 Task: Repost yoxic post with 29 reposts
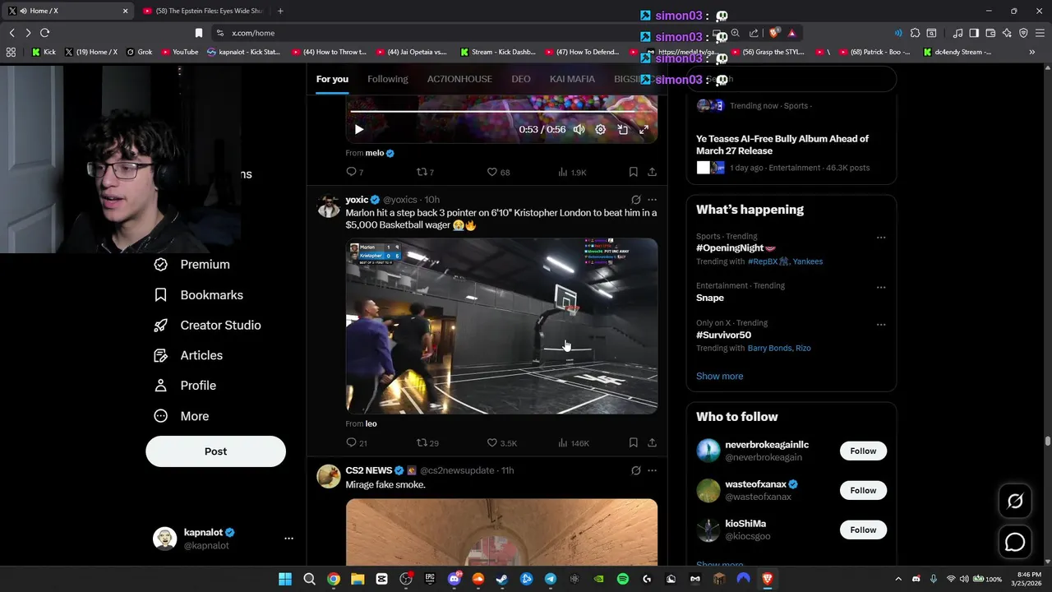427,443
